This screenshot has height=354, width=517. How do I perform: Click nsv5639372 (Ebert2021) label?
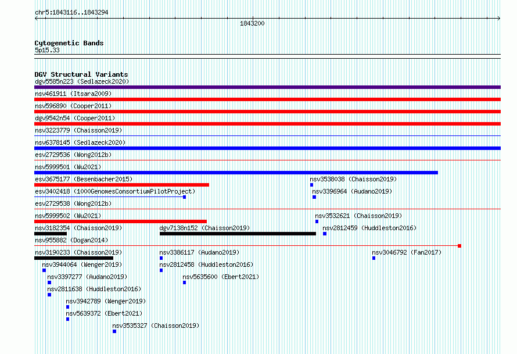pos(104,313)
